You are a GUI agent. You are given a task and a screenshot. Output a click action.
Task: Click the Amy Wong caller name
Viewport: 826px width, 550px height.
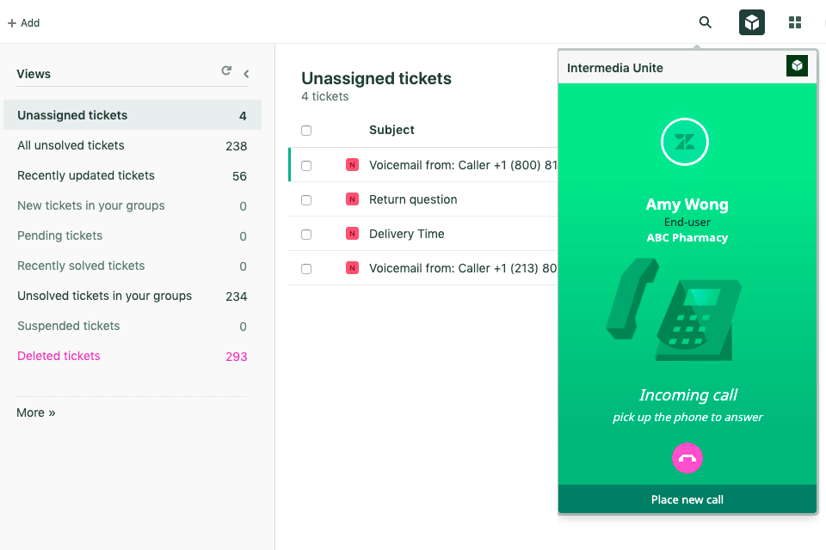(x=687, y=205)
